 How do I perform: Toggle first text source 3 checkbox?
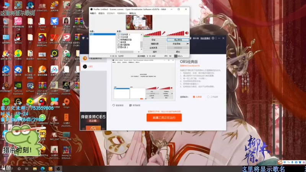[x=119, y=34]
